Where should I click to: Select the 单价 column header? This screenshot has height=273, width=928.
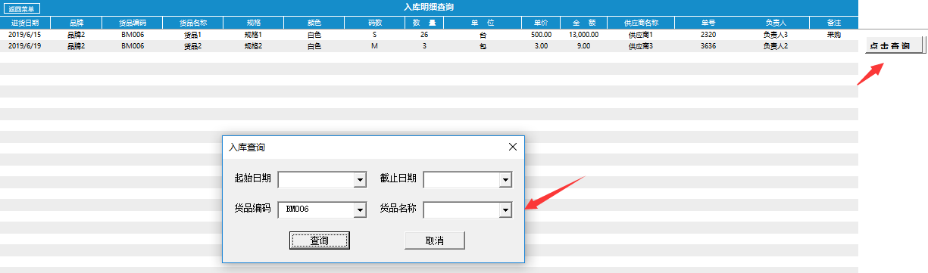[540, 23]
